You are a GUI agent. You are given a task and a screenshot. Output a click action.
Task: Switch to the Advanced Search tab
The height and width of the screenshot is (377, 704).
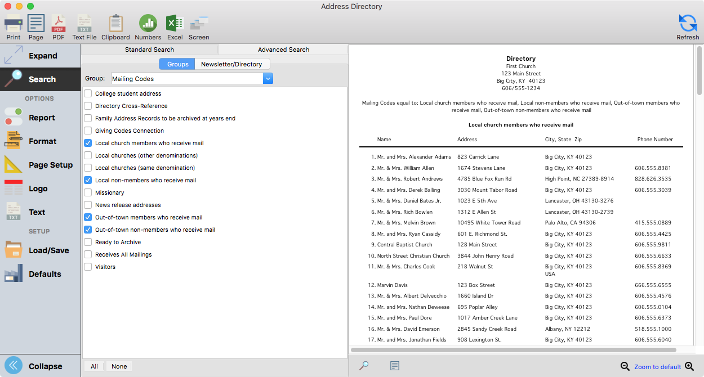[x=283, y=50]
